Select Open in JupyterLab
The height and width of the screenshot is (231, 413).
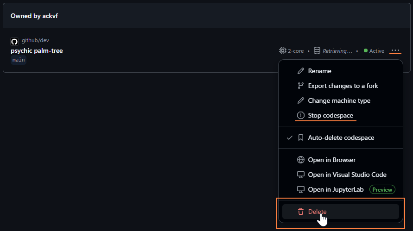[336, 189]
